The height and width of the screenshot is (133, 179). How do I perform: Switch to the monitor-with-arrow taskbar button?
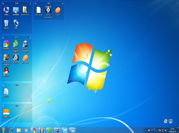[x=72, y=130]
